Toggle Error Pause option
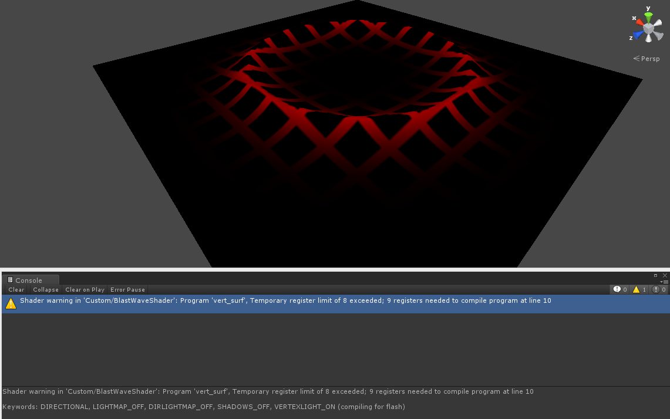Screen dimensions: 670x419 pyautogui.click(x=127, y=289)
